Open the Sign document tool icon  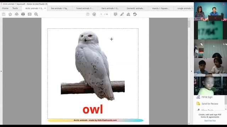tap(128, 14)
